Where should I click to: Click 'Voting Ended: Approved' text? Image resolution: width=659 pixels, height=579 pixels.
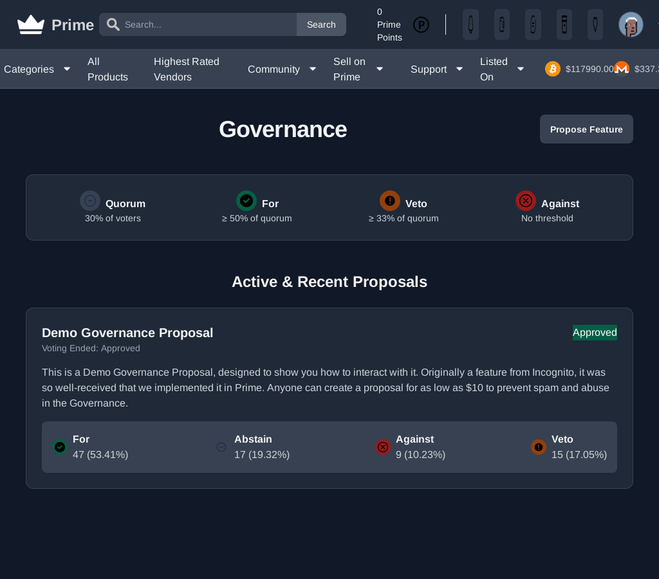[x=91, y=348]
